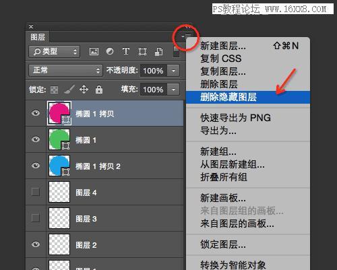The width and height of the screenshot is (337, 270).
Task: Select layer name 椭圆 1 拷贝 2
Action: pyautogui.click(x=98, y=166)
